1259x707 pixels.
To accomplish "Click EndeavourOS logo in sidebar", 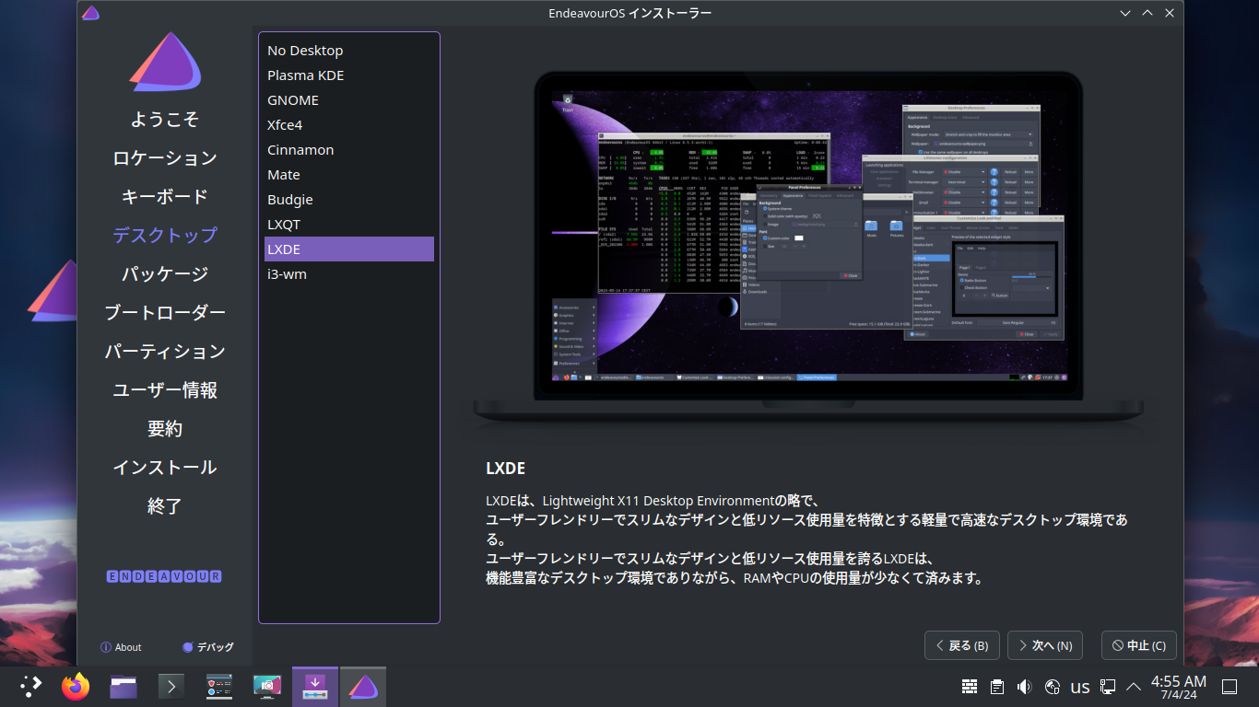I will tap(165, 62).
